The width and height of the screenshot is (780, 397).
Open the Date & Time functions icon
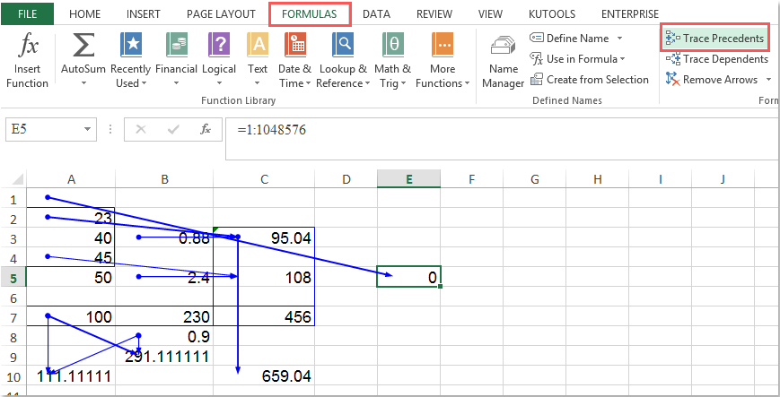coord(294,45)
